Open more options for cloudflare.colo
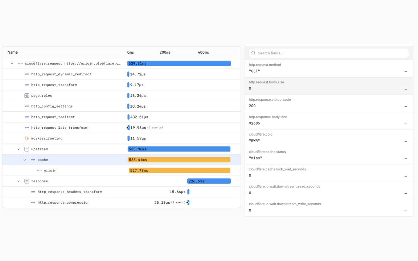 point(405,141)
